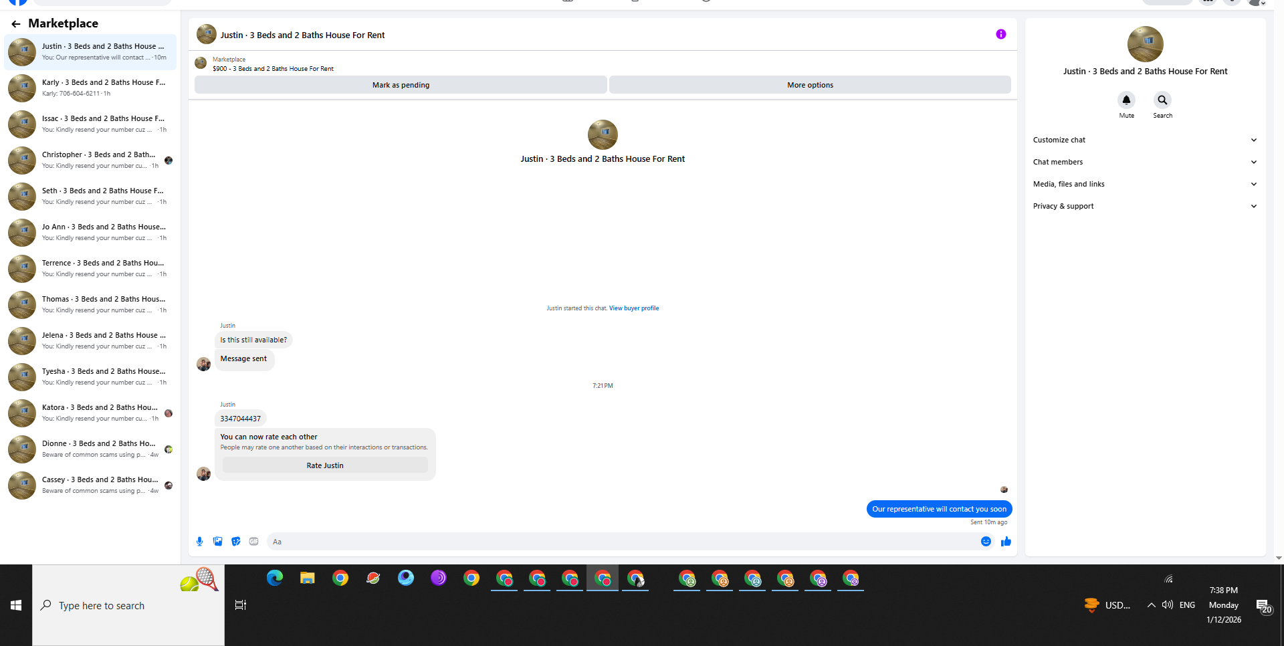Click the phone number 3347044437 message
The width and height of the screenshot is (1284, 646).
pyautogui.click(x=241, y=419)
